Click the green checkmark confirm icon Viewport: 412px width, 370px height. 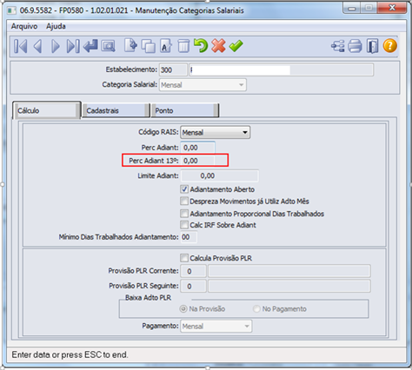[236, 46]
